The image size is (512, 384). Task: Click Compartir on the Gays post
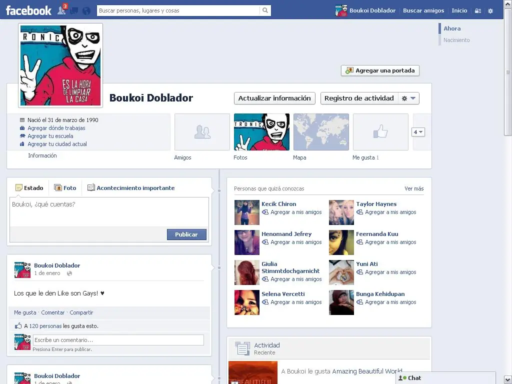click(x=81, y=312)
